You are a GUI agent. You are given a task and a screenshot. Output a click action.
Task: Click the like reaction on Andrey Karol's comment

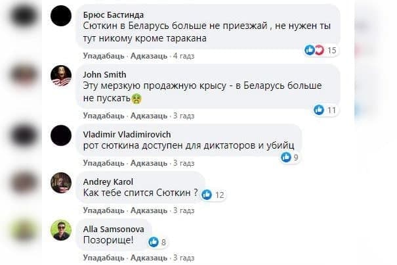point(207,195)
